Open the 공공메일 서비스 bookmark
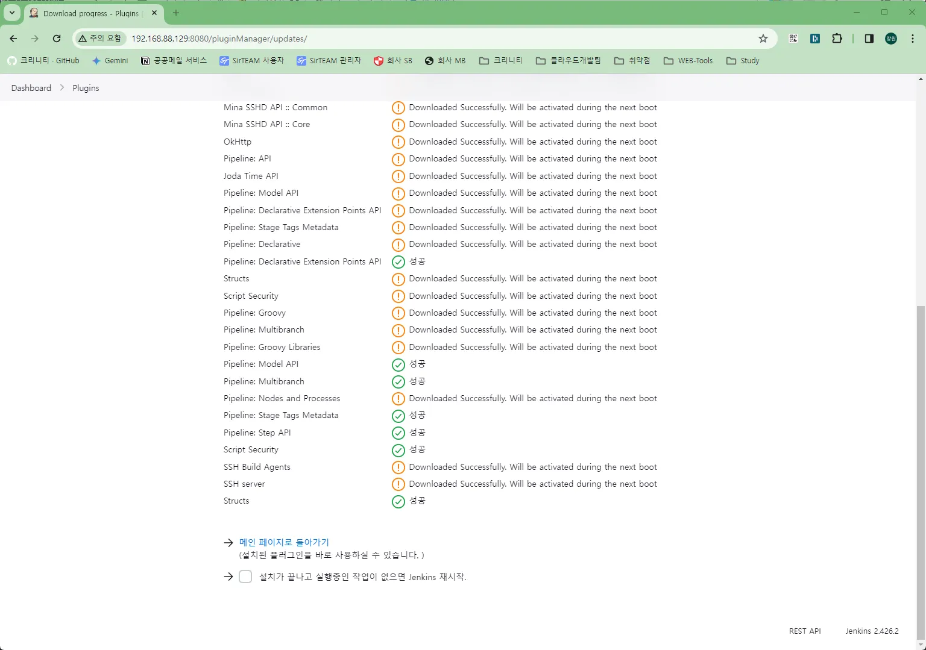 174,61
